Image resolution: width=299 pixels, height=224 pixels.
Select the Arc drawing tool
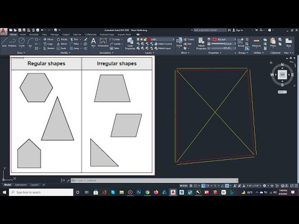pos(31,42)
